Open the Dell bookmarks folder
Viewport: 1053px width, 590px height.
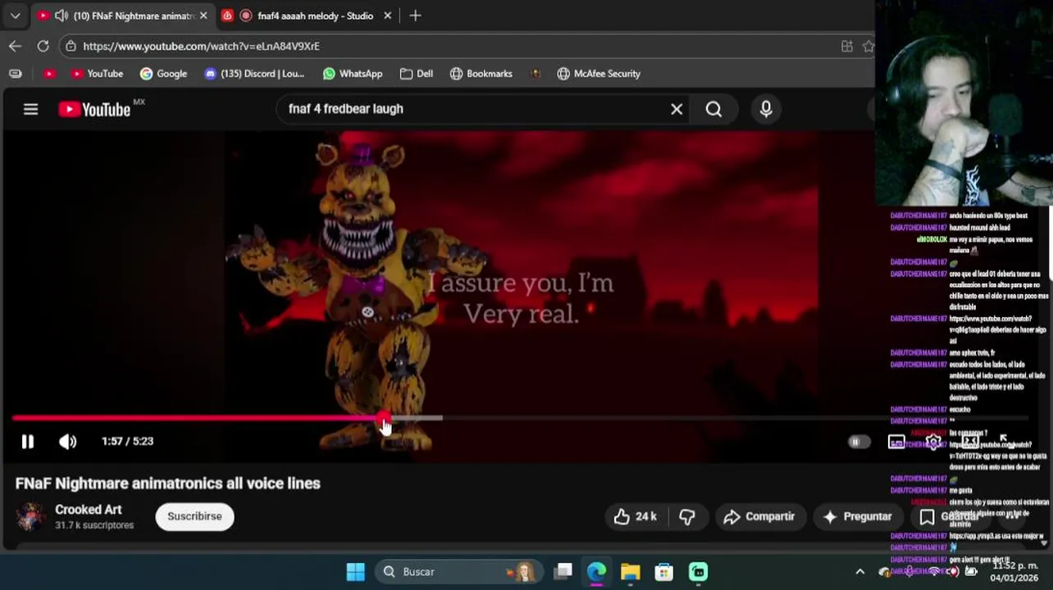(417, 74)
